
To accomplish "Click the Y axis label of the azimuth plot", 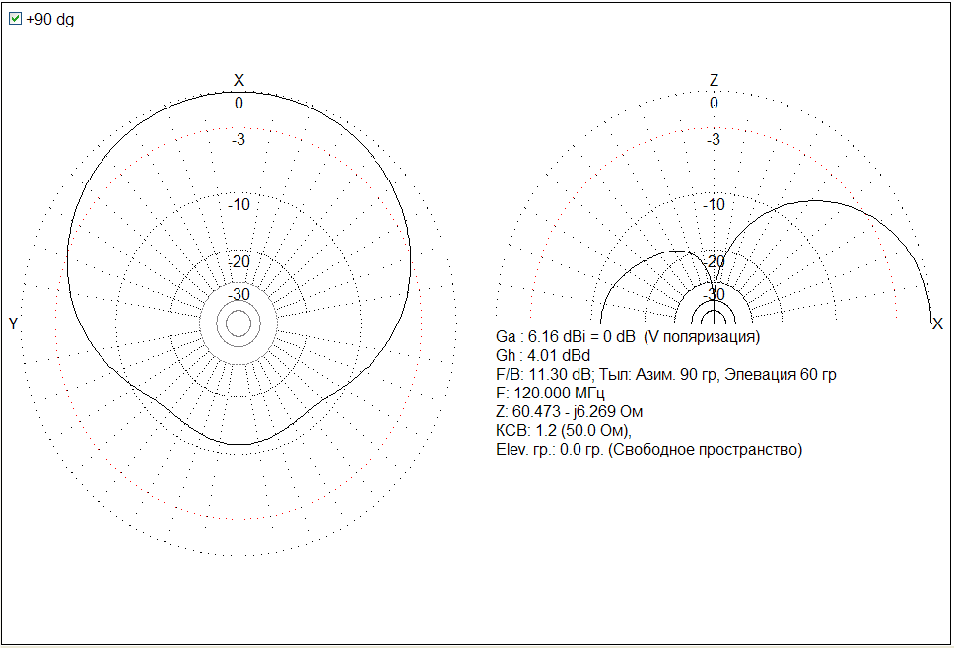I will click(13, 324).
